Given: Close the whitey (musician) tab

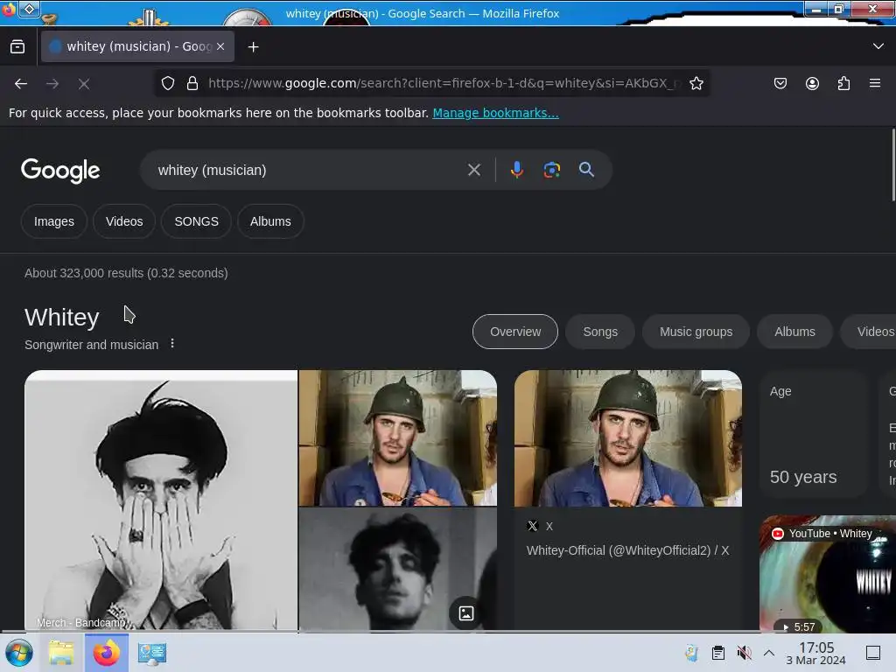Looking at the screenshot, I should [220, 46].
